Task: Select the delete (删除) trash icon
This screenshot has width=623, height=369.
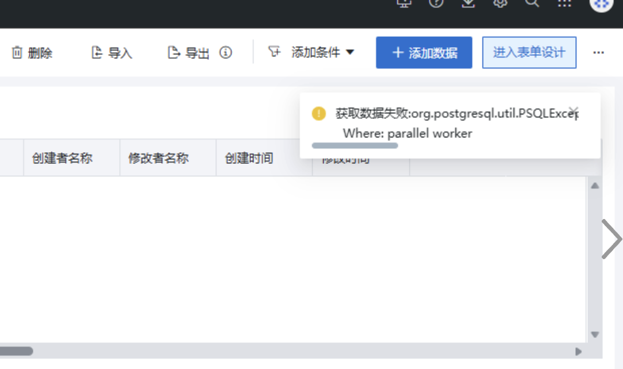Action: click(x=17, y=52)
